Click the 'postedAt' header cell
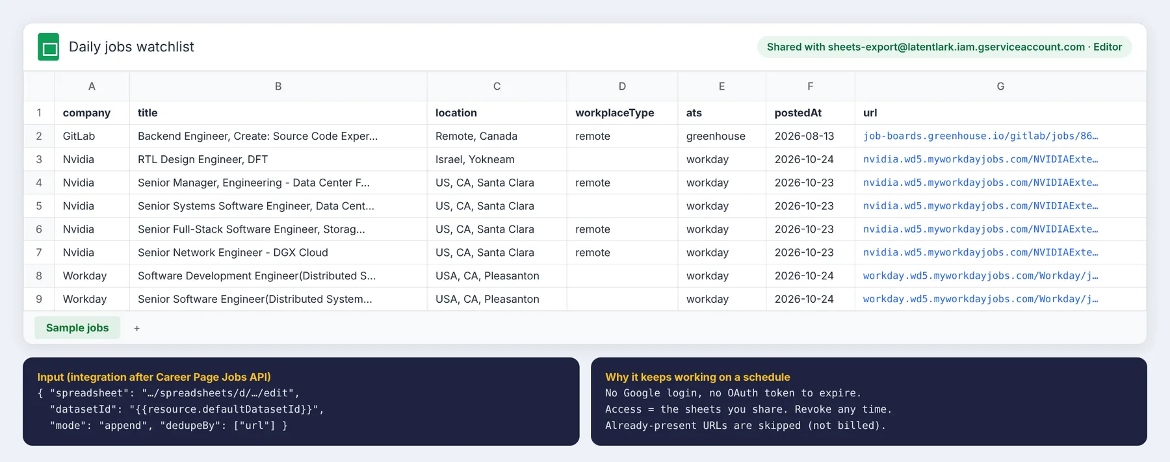 point(810,113)
